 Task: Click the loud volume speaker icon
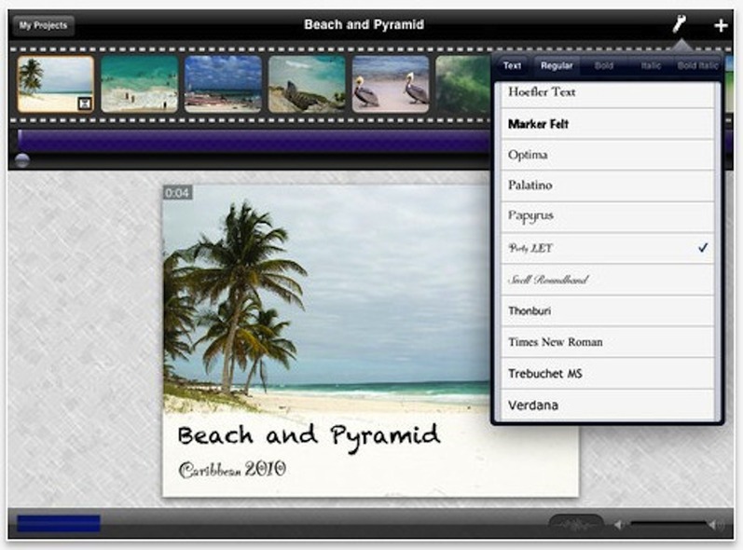[716, 524]
